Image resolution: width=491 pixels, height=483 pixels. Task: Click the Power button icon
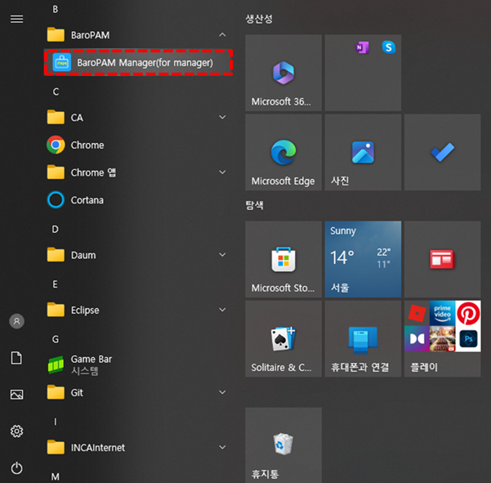(x=16, y=468)
